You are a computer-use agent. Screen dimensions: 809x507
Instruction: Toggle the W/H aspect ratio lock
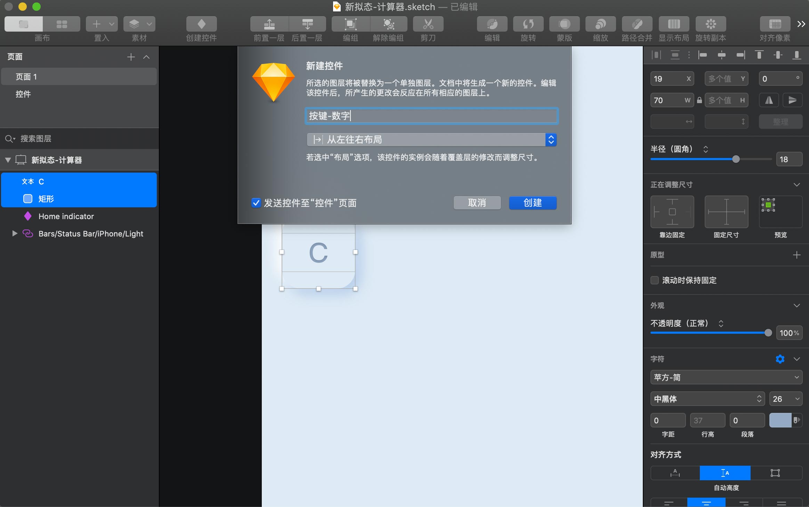[699, 100]
